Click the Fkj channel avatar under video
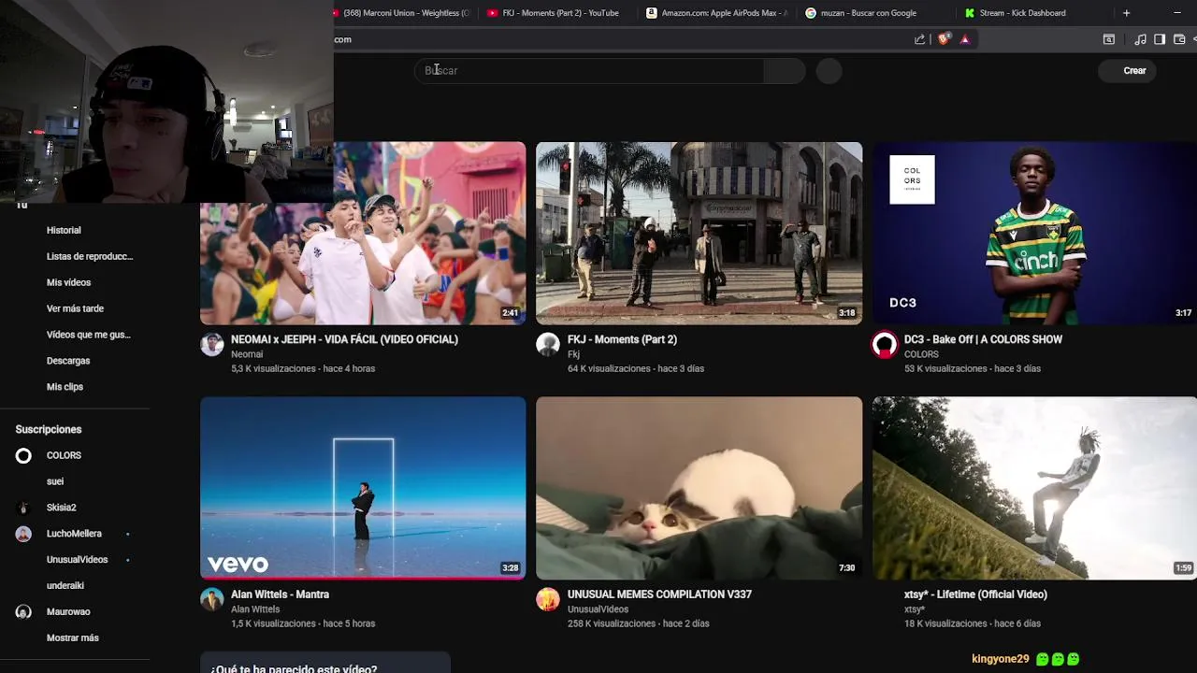Screen dimensions: 1197x673 548,344
